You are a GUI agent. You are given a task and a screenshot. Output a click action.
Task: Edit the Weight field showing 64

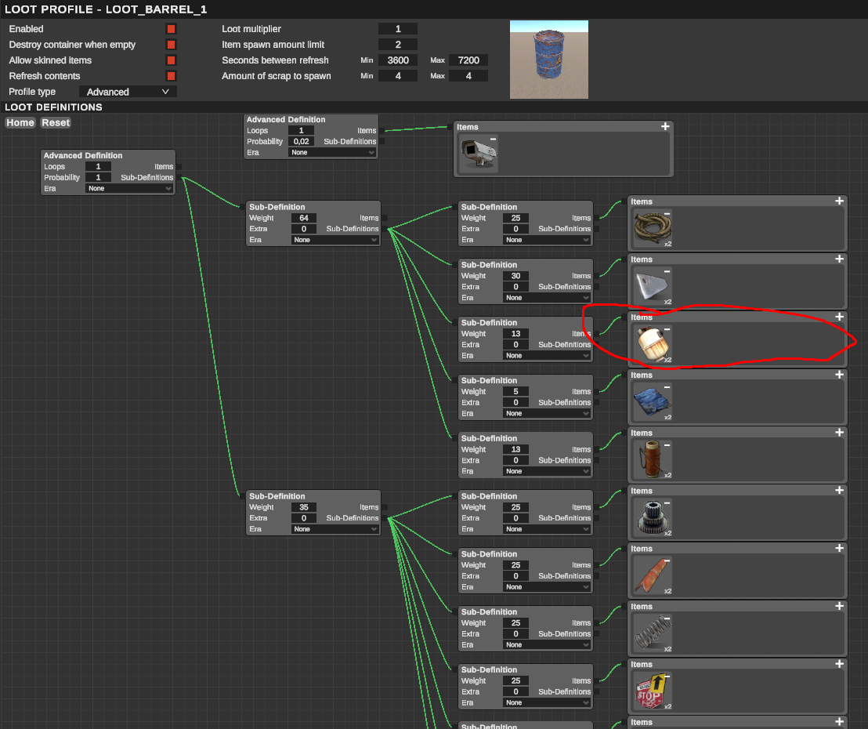304,218
